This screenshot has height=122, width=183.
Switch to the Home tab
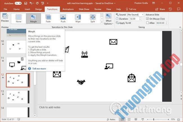16,9
